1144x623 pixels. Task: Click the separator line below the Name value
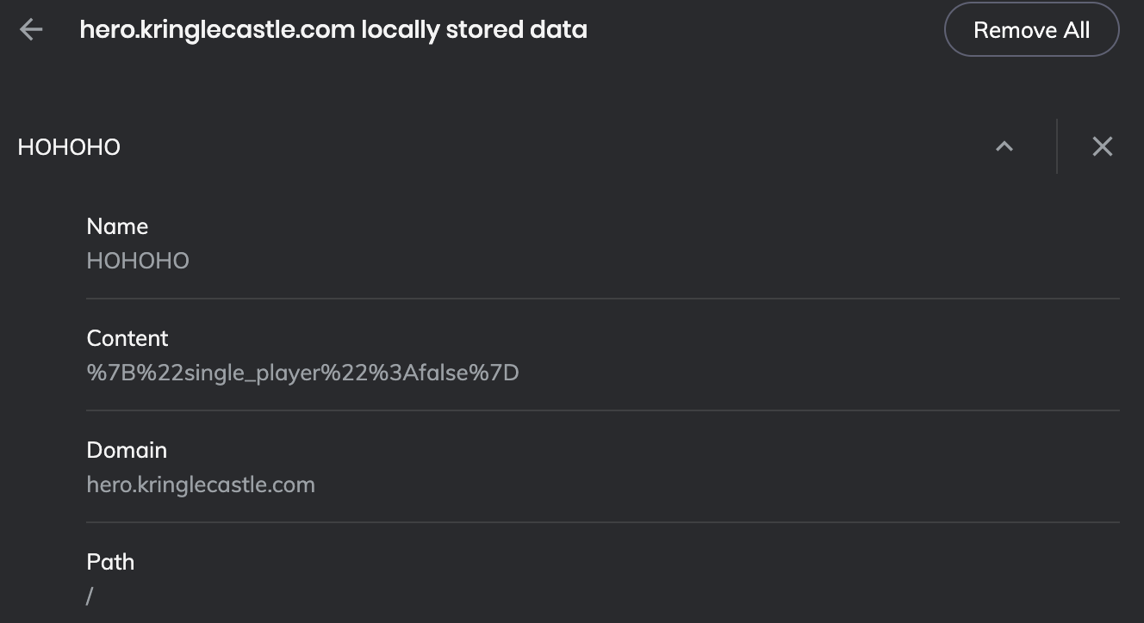(x=603, y=299)
